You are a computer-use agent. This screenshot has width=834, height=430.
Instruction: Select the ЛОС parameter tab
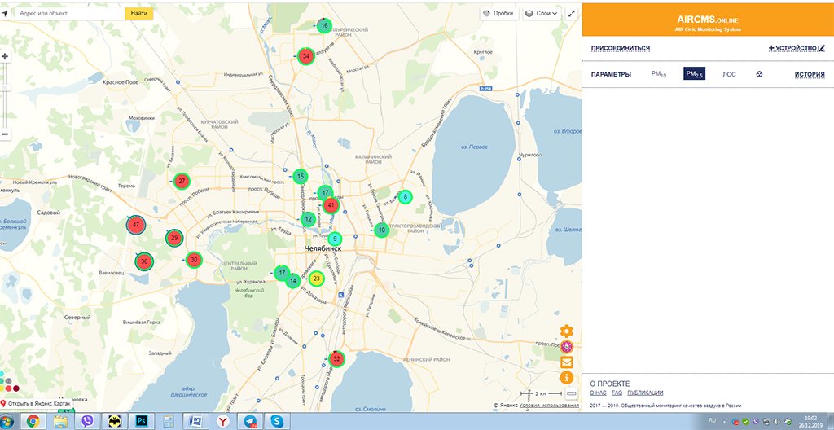coord(729,74)
